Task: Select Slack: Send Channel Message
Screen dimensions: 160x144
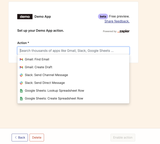Action: [73, 75]
